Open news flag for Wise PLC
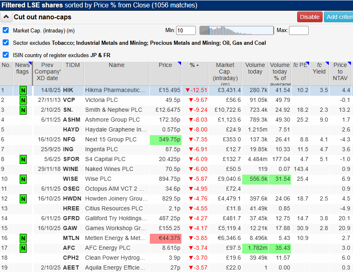353x272 pixels. 23,179
